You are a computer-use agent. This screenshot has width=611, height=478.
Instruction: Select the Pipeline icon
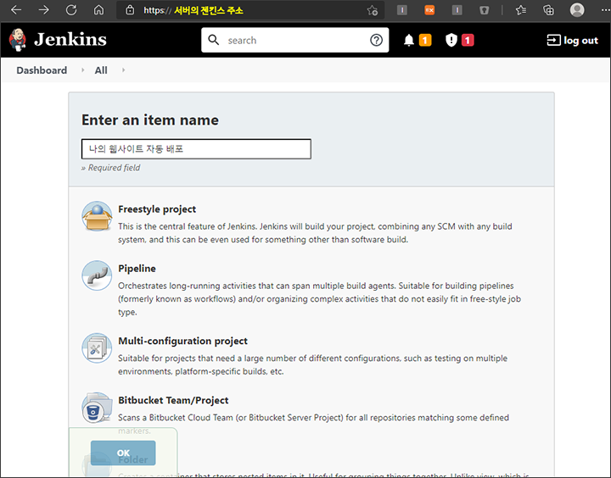(97, 275)
